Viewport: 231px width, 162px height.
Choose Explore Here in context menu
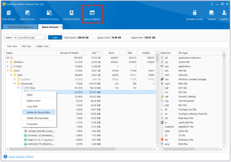coord(39,101)
